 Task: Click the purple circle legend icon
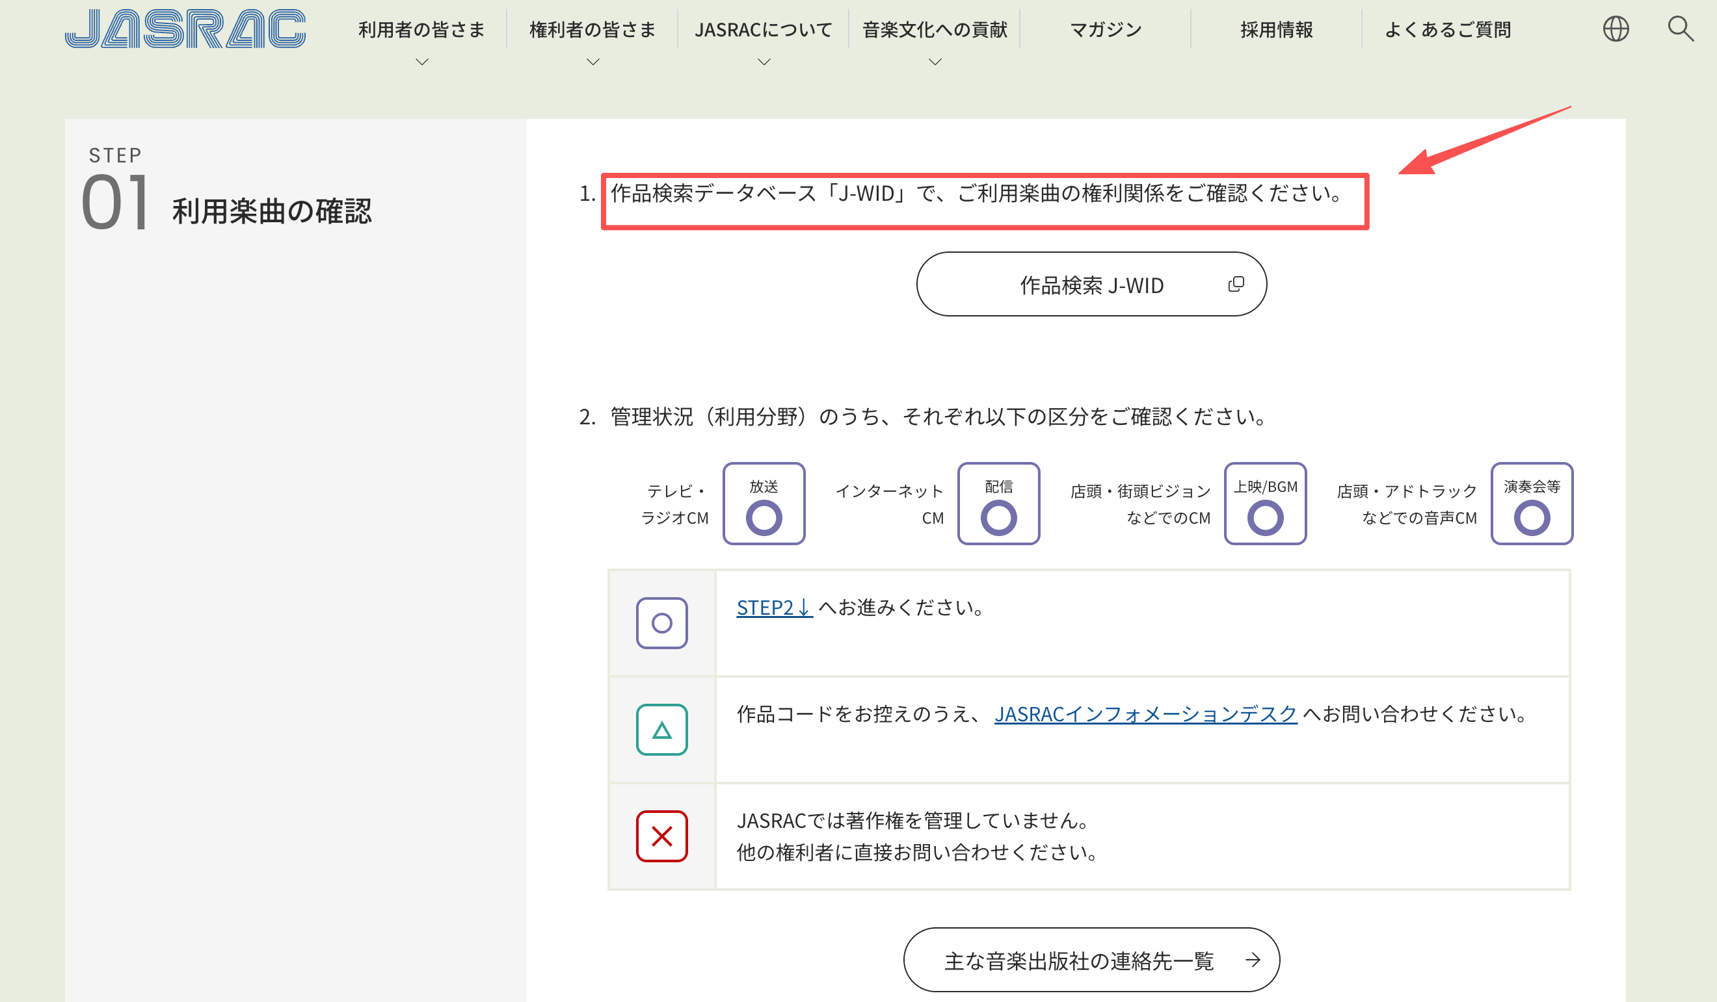pyautogui.click(x=661, y=623)
